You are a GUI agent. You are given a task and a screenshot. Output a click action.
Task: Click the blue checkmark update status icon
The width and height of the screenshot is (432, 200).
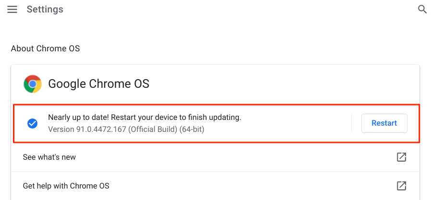[x=33, y=123]
